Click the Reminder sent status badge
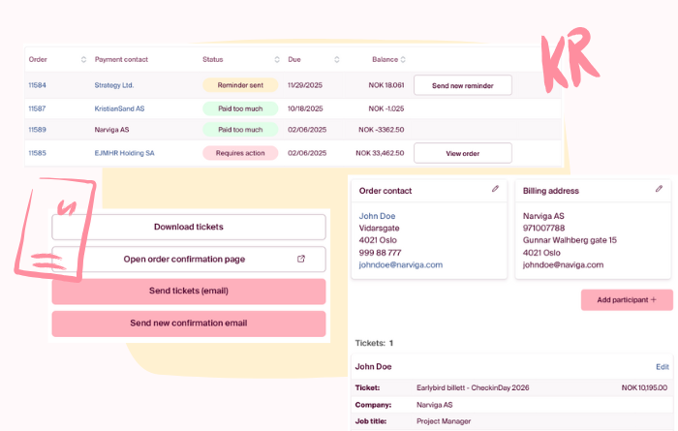 click(x=240, y=85)
